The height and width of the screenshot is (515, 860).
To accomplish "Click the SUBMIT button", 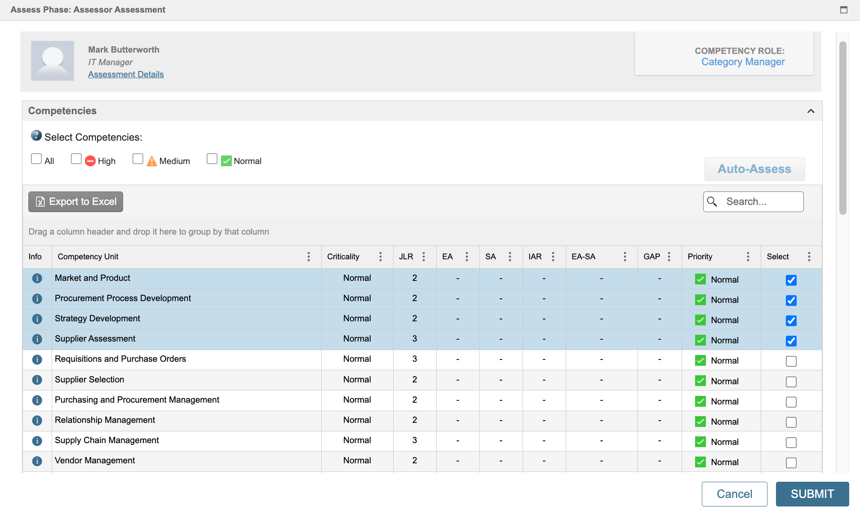I will click(811, 493).
